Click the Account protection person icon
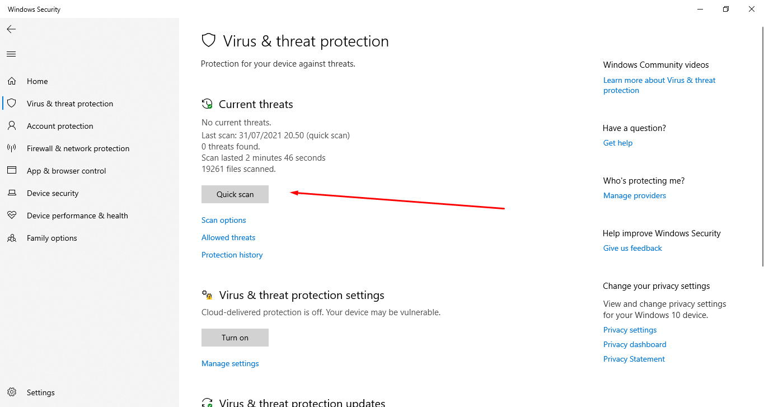Image resolution: width=764 pixels, height=407 pixels. [12, 126]
